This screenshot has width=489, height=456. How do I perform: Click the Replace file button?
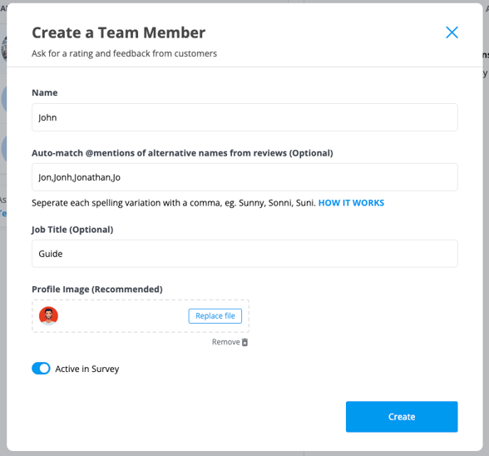[x=215, y=316]
